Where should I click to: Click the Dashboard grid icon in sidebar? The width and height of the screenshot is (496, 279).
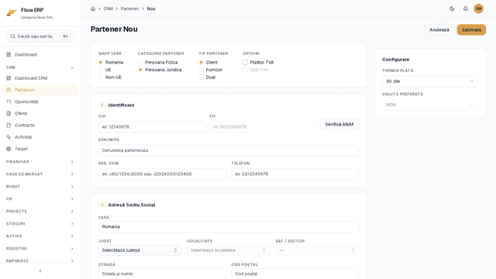(9, 54)
